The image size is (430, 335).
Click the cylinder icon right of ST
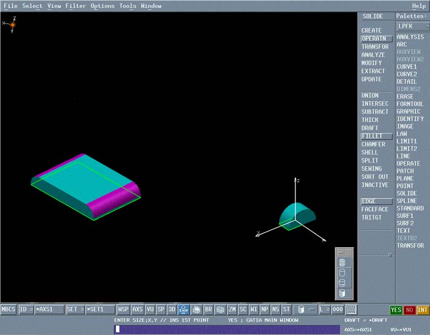tap(300, 309)
